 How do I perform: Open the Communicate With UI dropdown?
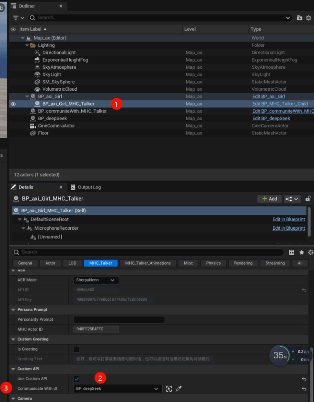tap(118, 389)
